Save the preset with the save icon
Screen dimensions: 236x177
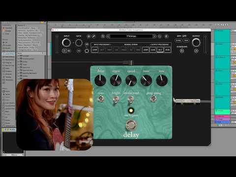[x=160, y=36]
